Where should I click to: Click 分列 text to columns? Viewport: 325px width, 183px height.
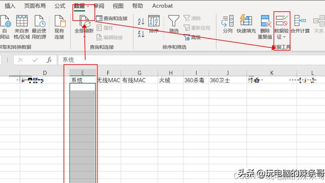pos(227,24)
